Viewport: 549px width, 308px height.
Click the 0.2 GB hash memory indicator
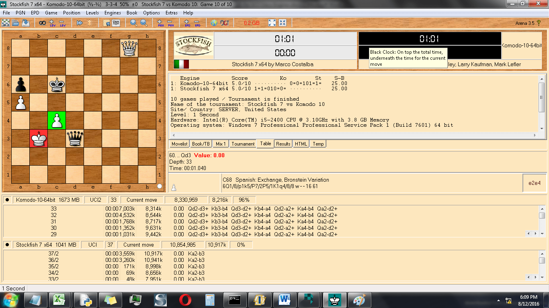pyautogui.click(x=252, y=23)
